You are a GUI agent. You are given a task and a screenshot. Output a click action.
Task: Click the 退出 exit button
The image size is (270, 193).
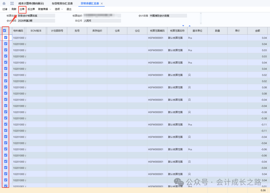pyautogui.click(x=69, y=9)
